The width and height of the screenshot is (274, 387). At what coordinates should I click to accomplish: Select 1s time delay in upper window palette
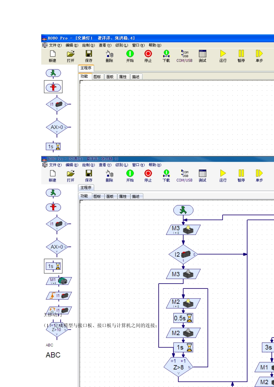coord(53,147)
